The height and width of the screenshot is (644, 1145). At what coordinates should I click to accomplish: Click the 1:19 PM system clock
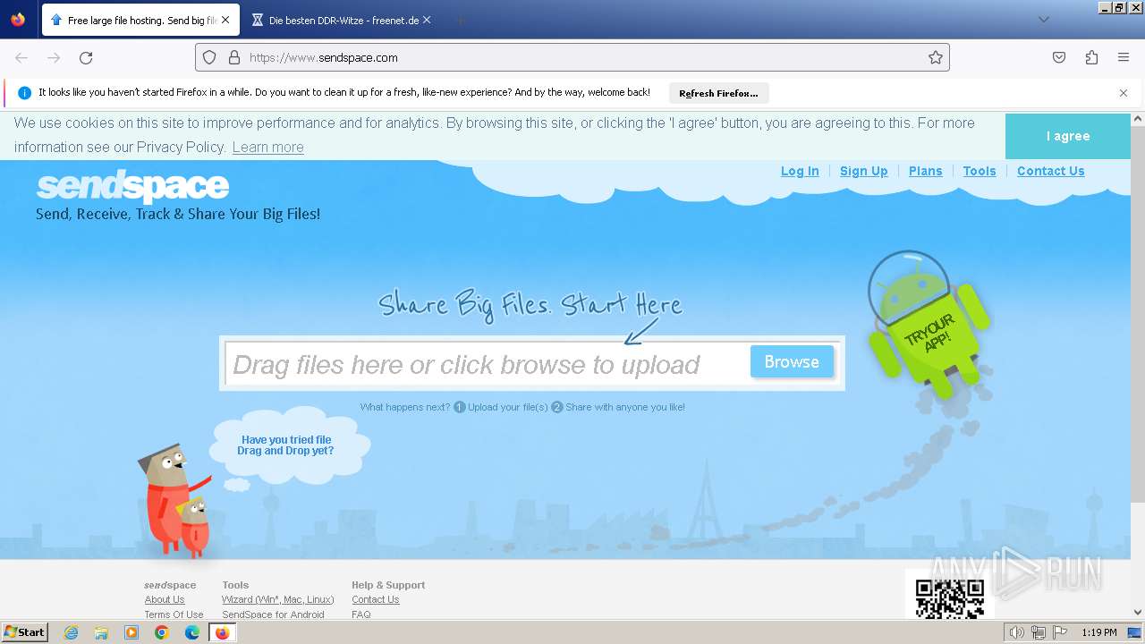click(1098, 632)
